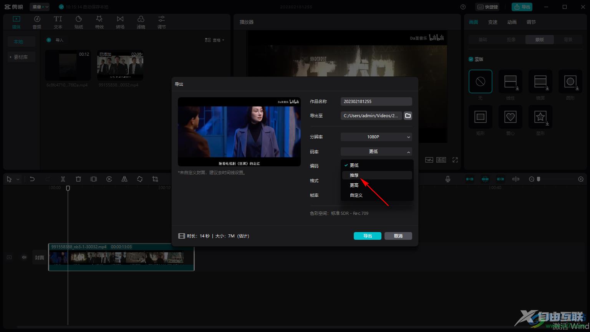590x332 pixels.
Task: Select the 矩形 rectangle mask
Action: pyautogui.click(x=481, y=117)
